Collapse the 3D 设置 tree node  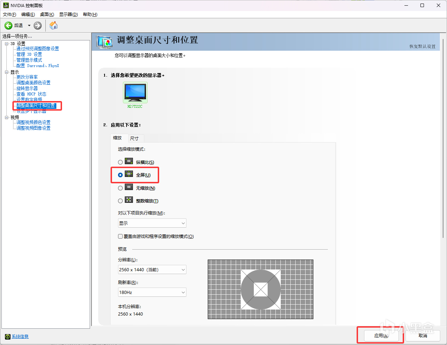pyautogui.click(x=6, y=44)
